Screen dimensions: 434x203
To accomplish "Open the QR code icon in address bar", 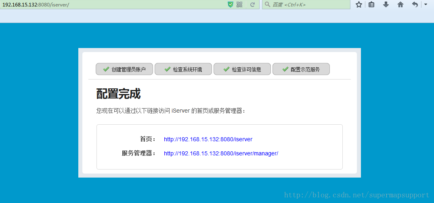I will (239, 4).
